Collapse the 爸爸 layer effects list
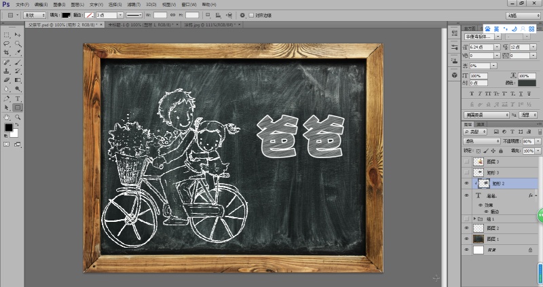Screen dimensions: 543x287 point(536,195)
